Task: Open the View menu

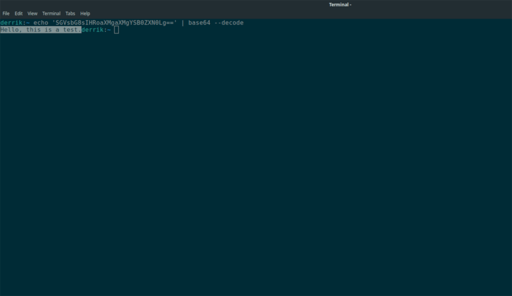Action: click(x=32, y=13)
